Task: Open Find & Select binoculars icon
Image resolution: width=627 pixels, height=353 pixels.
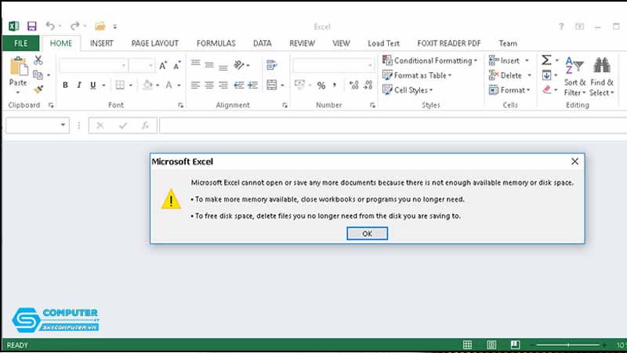Action: tap(601, 66)
